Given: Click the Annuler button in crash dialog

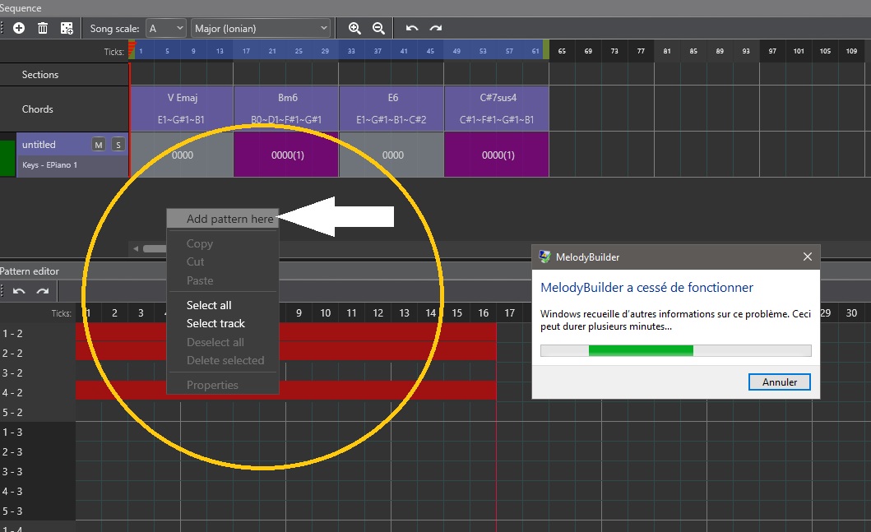Looking at the screenshot, I should click(x=779, y=382).
